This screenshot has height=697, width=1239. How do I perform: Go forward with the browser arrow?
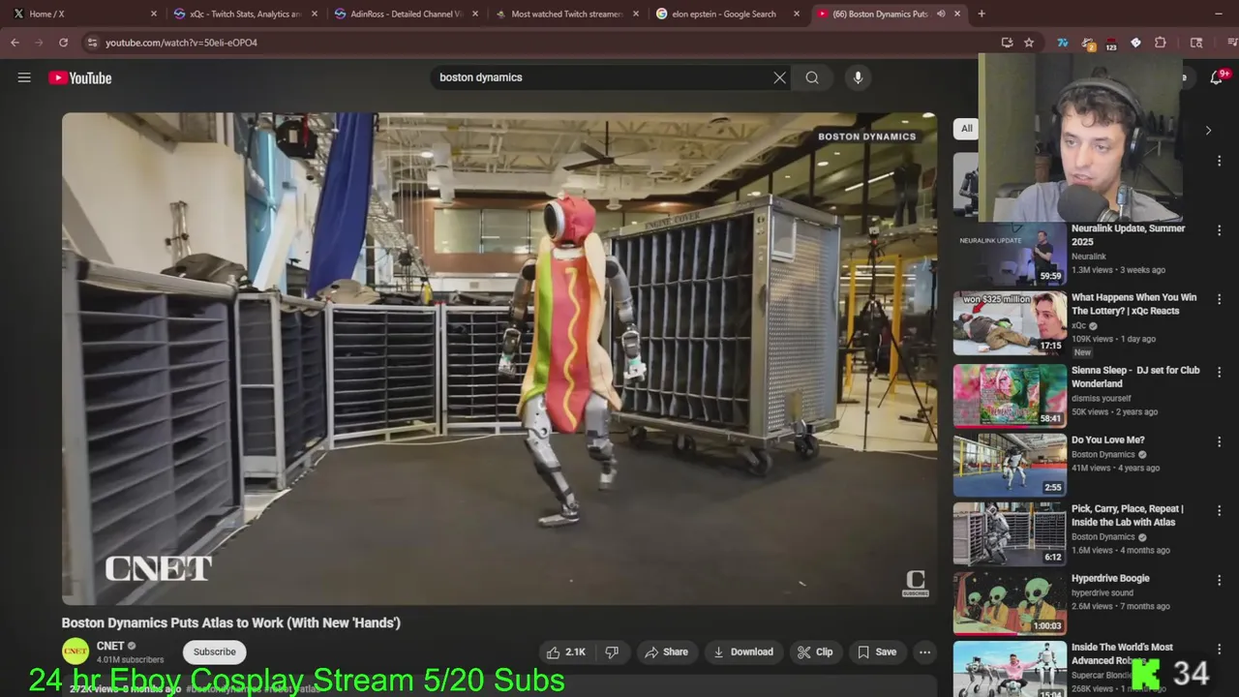39,43
